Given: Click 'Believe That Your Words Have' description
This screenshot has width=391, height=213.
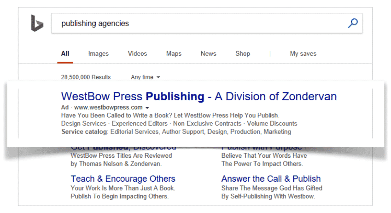Looking at the screenshot, I should pyautogui.click(x=264, y=155).
